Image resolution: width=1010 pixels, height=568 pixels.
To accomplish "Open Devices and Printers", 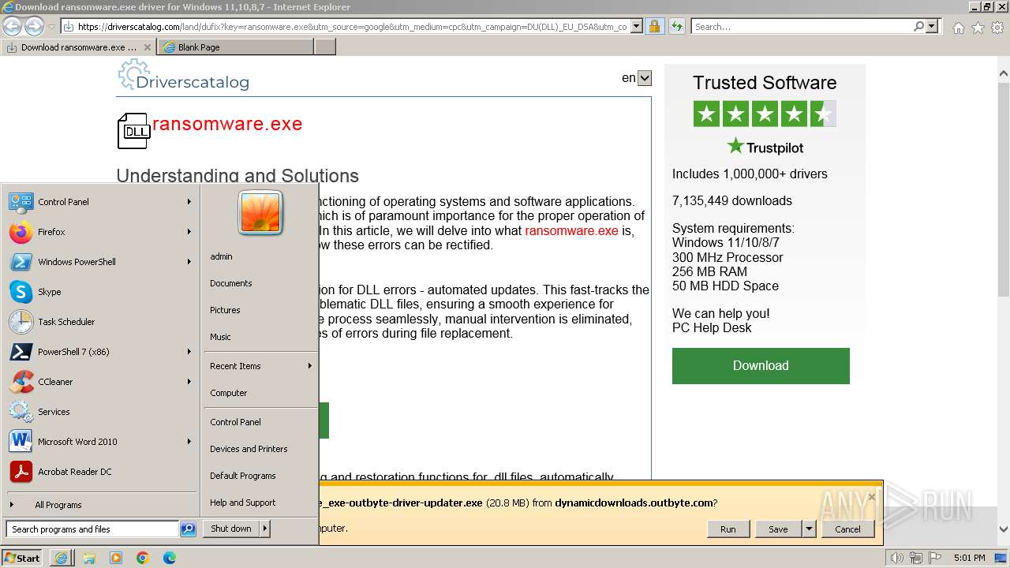I will pyautogui.click(x=249, y=449).
